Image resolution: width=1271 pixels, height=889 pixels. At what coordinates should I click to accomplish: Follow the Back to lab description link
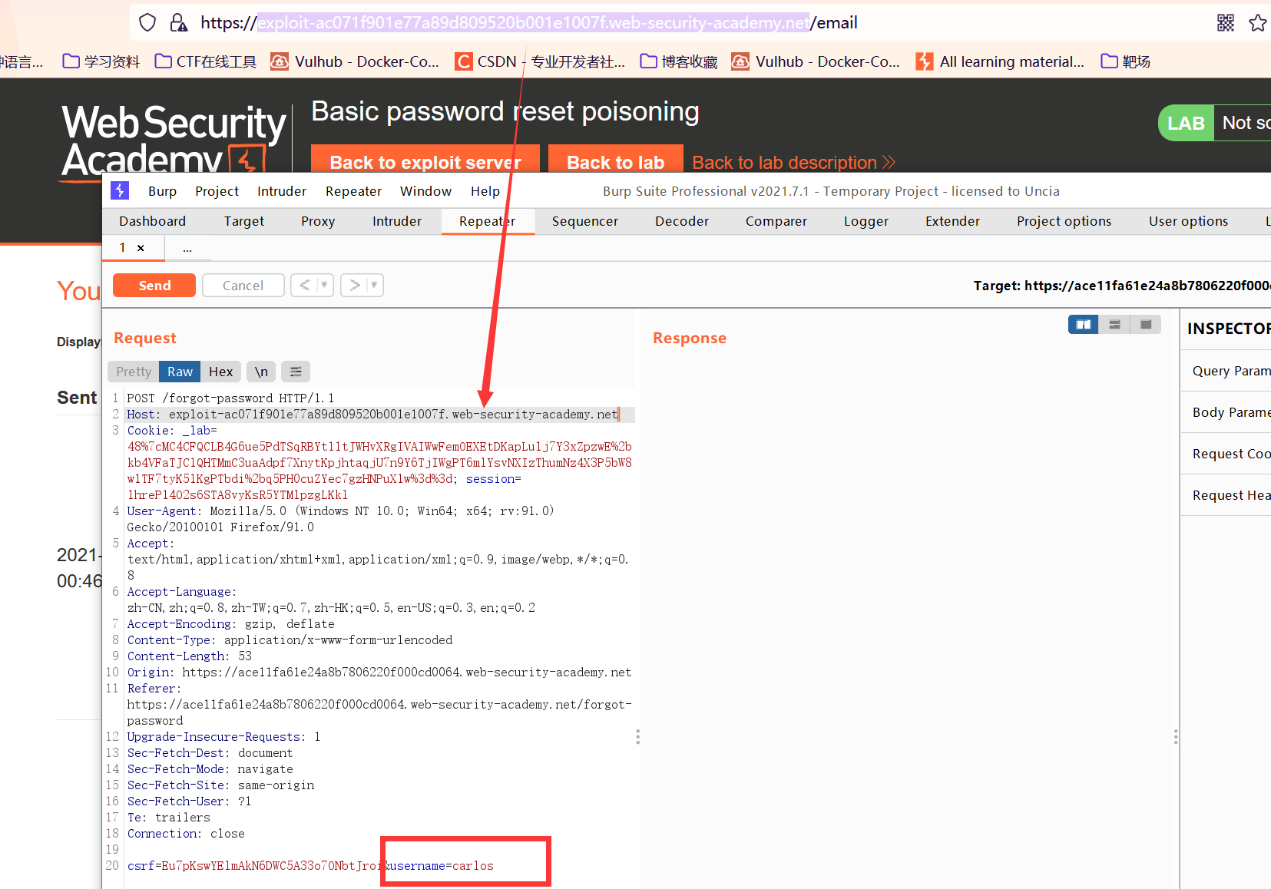793,163
